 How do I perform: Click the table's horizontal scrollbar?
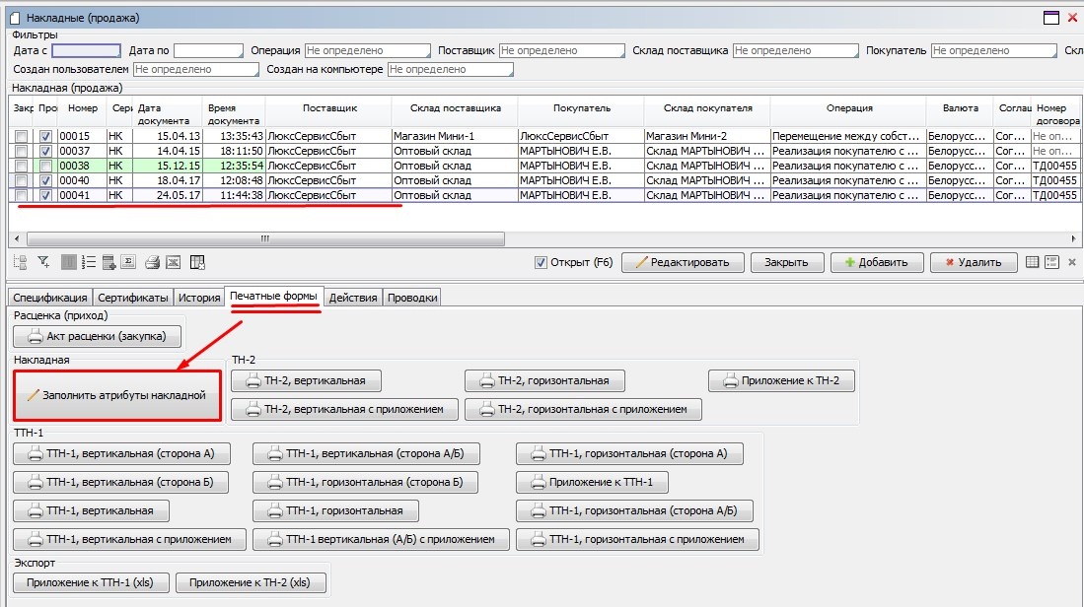click(264, 238)
